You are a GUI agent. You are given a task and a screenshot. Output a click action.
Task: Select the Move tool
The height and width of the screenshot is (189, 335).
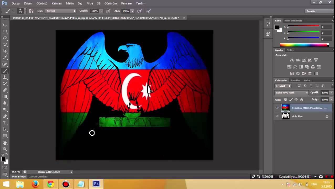(x=5, y=25)
